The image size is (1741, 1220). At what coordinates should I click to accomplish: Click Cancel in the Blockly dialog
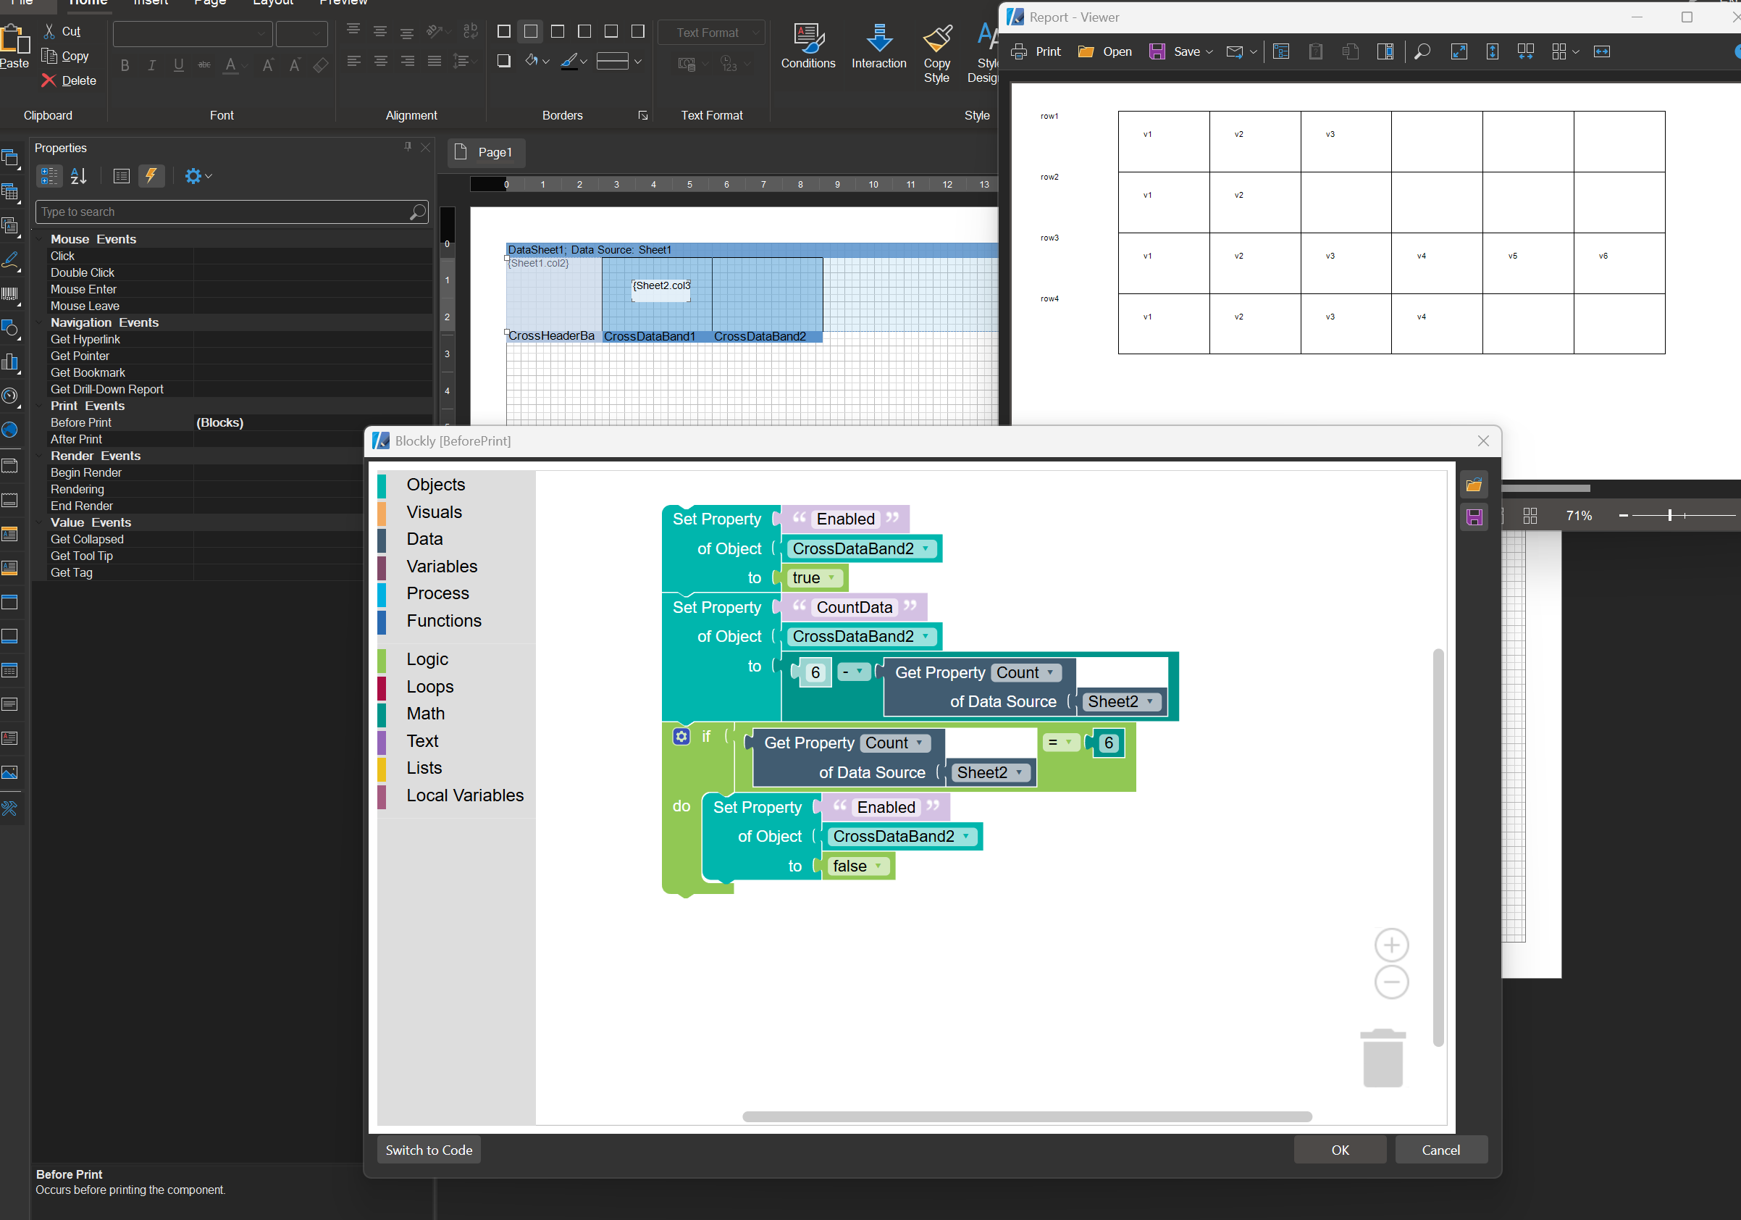(x=1440, y=1150)
